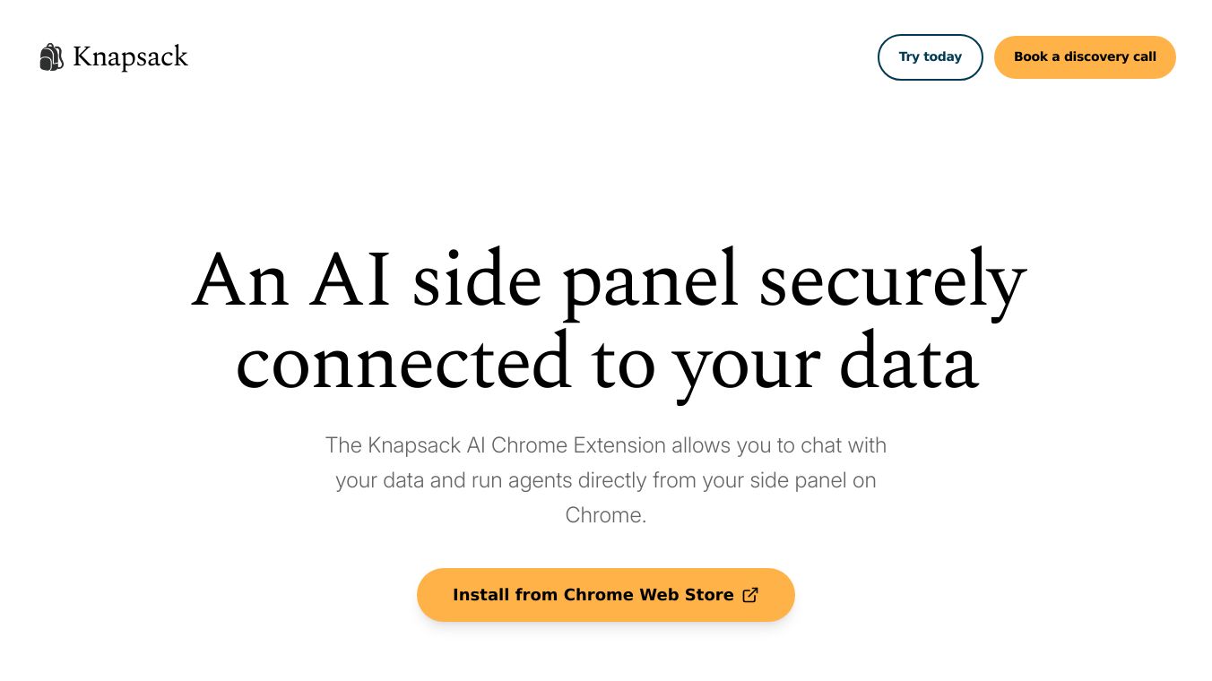Click the final "Chrome." description line

pos(605,515)
